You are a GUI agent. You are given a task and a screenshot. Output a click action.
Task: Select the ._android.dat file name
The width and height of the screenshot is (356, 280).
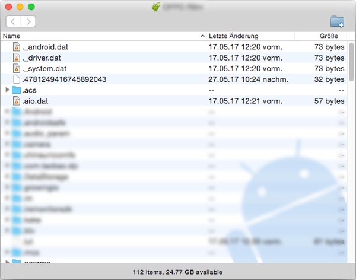pos(45,47)
